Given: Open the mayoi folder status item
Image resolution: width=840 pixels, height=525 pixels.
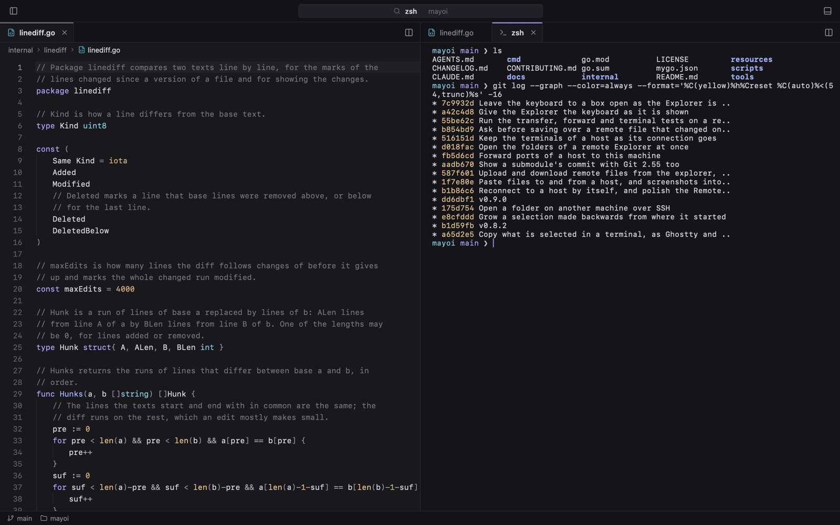Looking at the screenshot, I should point(55,518).
